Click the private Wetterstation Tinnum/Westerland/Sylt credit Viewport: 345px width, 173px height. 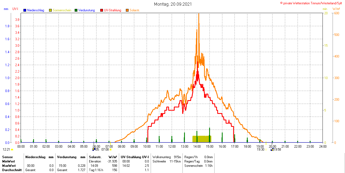pos(311,3)
